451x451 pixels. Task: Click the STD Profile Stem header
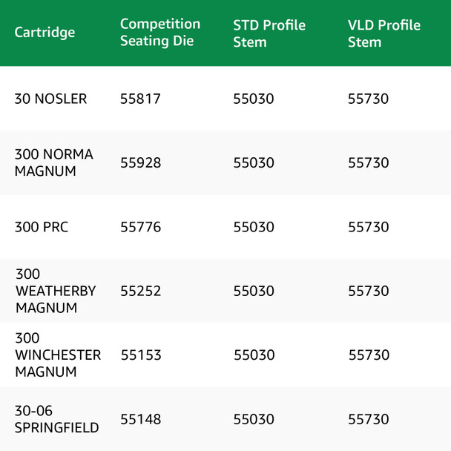[269, 33]
